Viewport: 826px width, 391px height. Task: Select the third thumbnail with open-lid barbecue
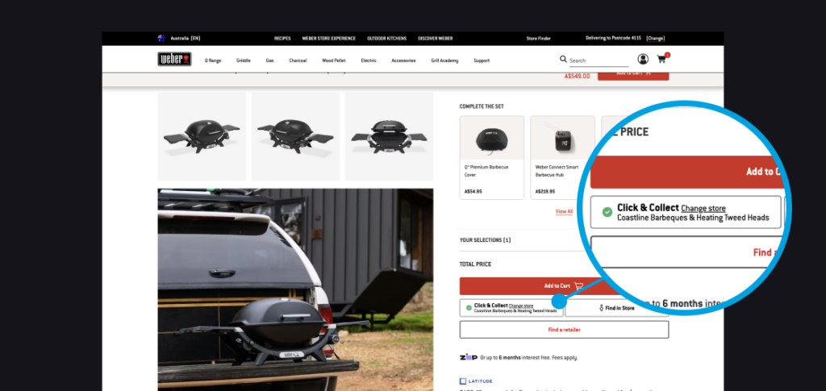click(390, 136)
